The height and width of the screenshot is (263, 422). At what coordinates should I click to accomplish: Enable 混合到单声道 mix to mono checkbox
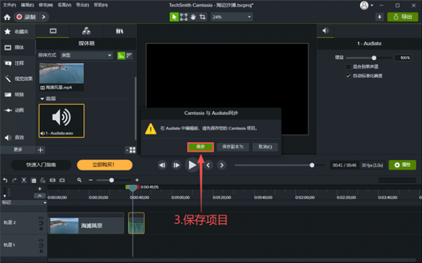tap(348, 67)
